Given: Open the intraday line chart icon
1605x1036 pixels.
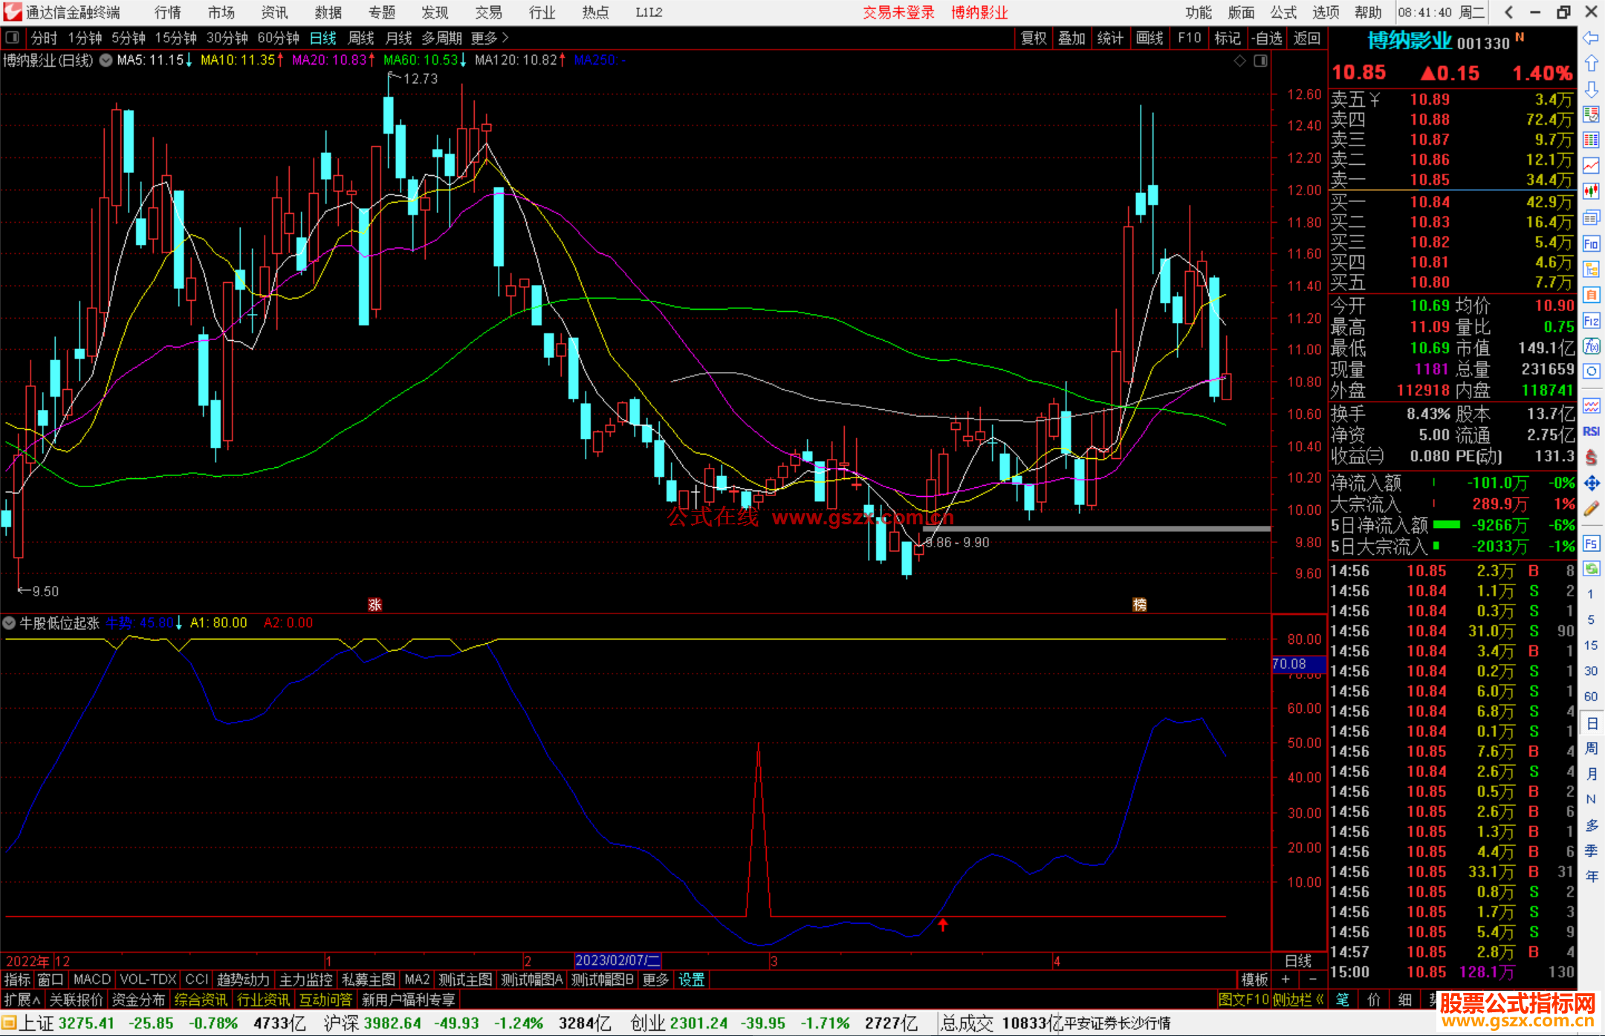Looking at the screenshot, I should coord(1591,166).
